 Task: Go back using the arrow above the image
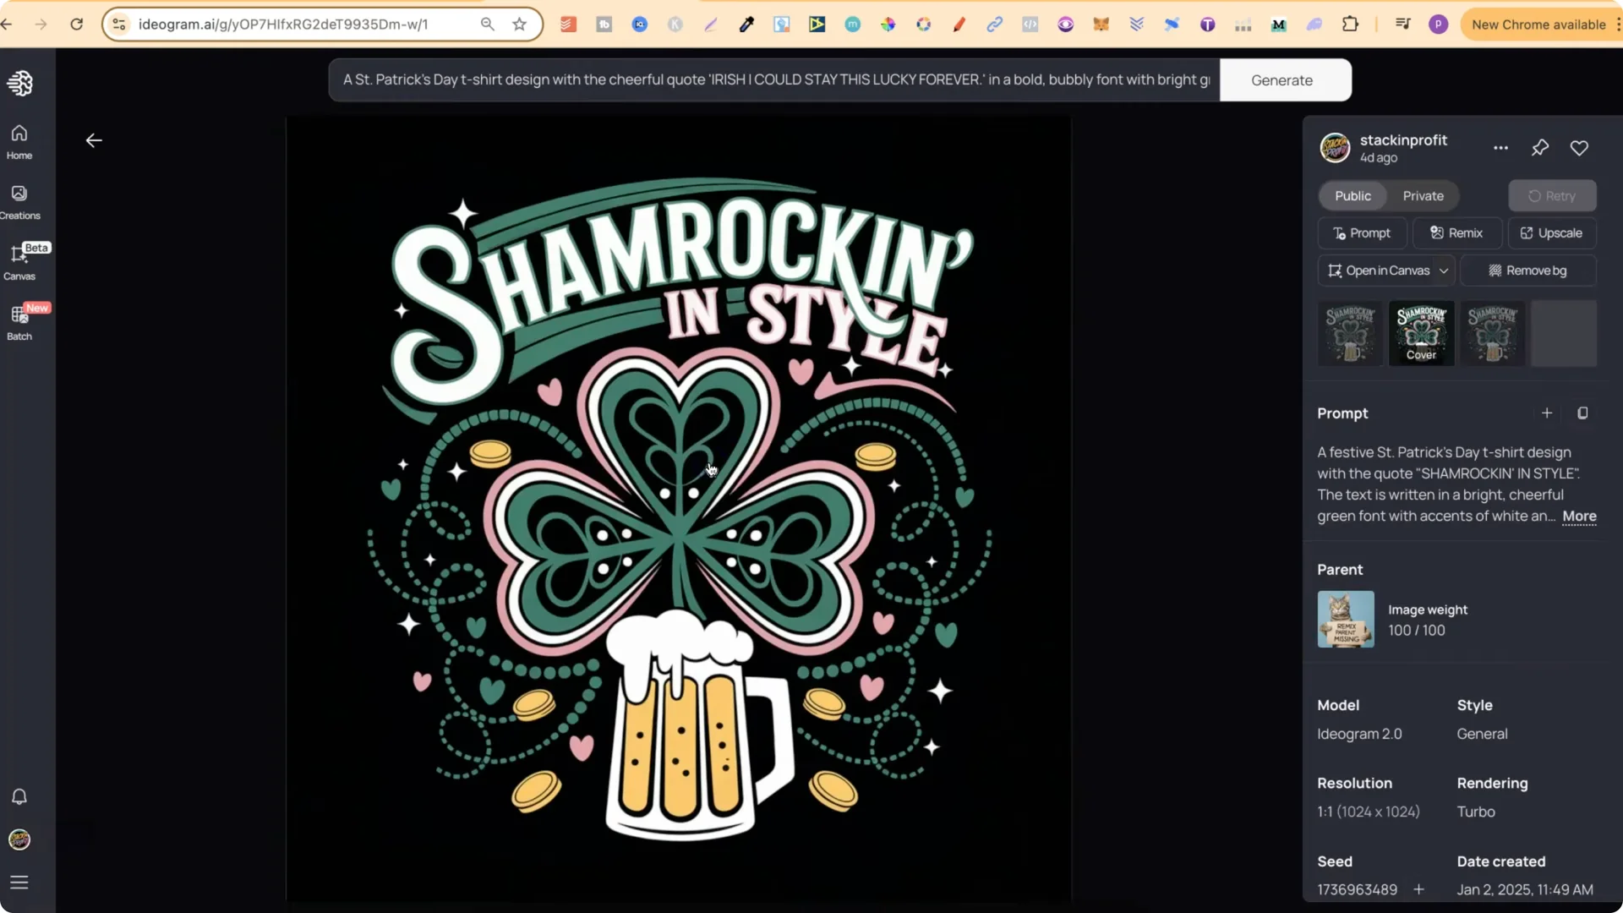point(93,140)
